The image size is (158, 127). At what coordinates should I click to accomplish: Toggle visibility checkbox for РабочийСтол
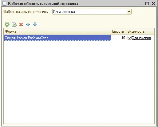click(x=129, y=38)
